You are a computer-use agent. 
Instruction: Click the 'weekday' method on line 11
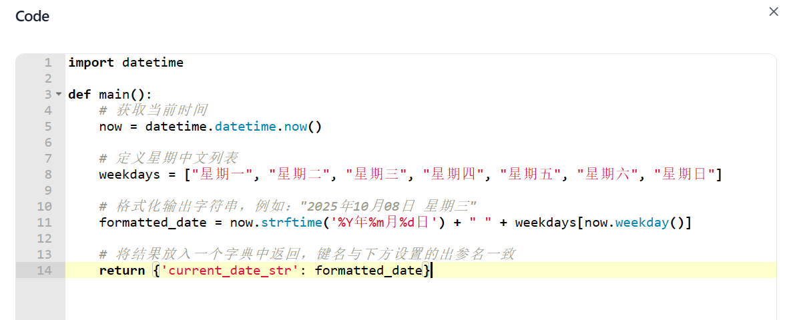(x=641, y=223)
